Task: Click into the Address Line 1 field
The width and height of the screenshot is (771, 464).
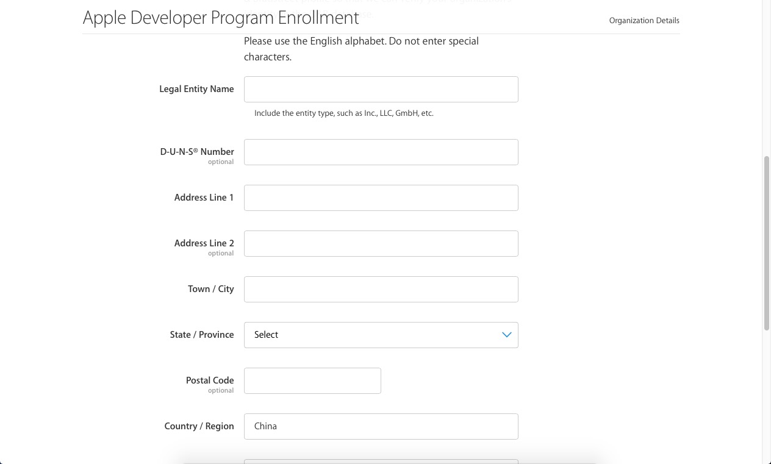Action: point(381,198)
